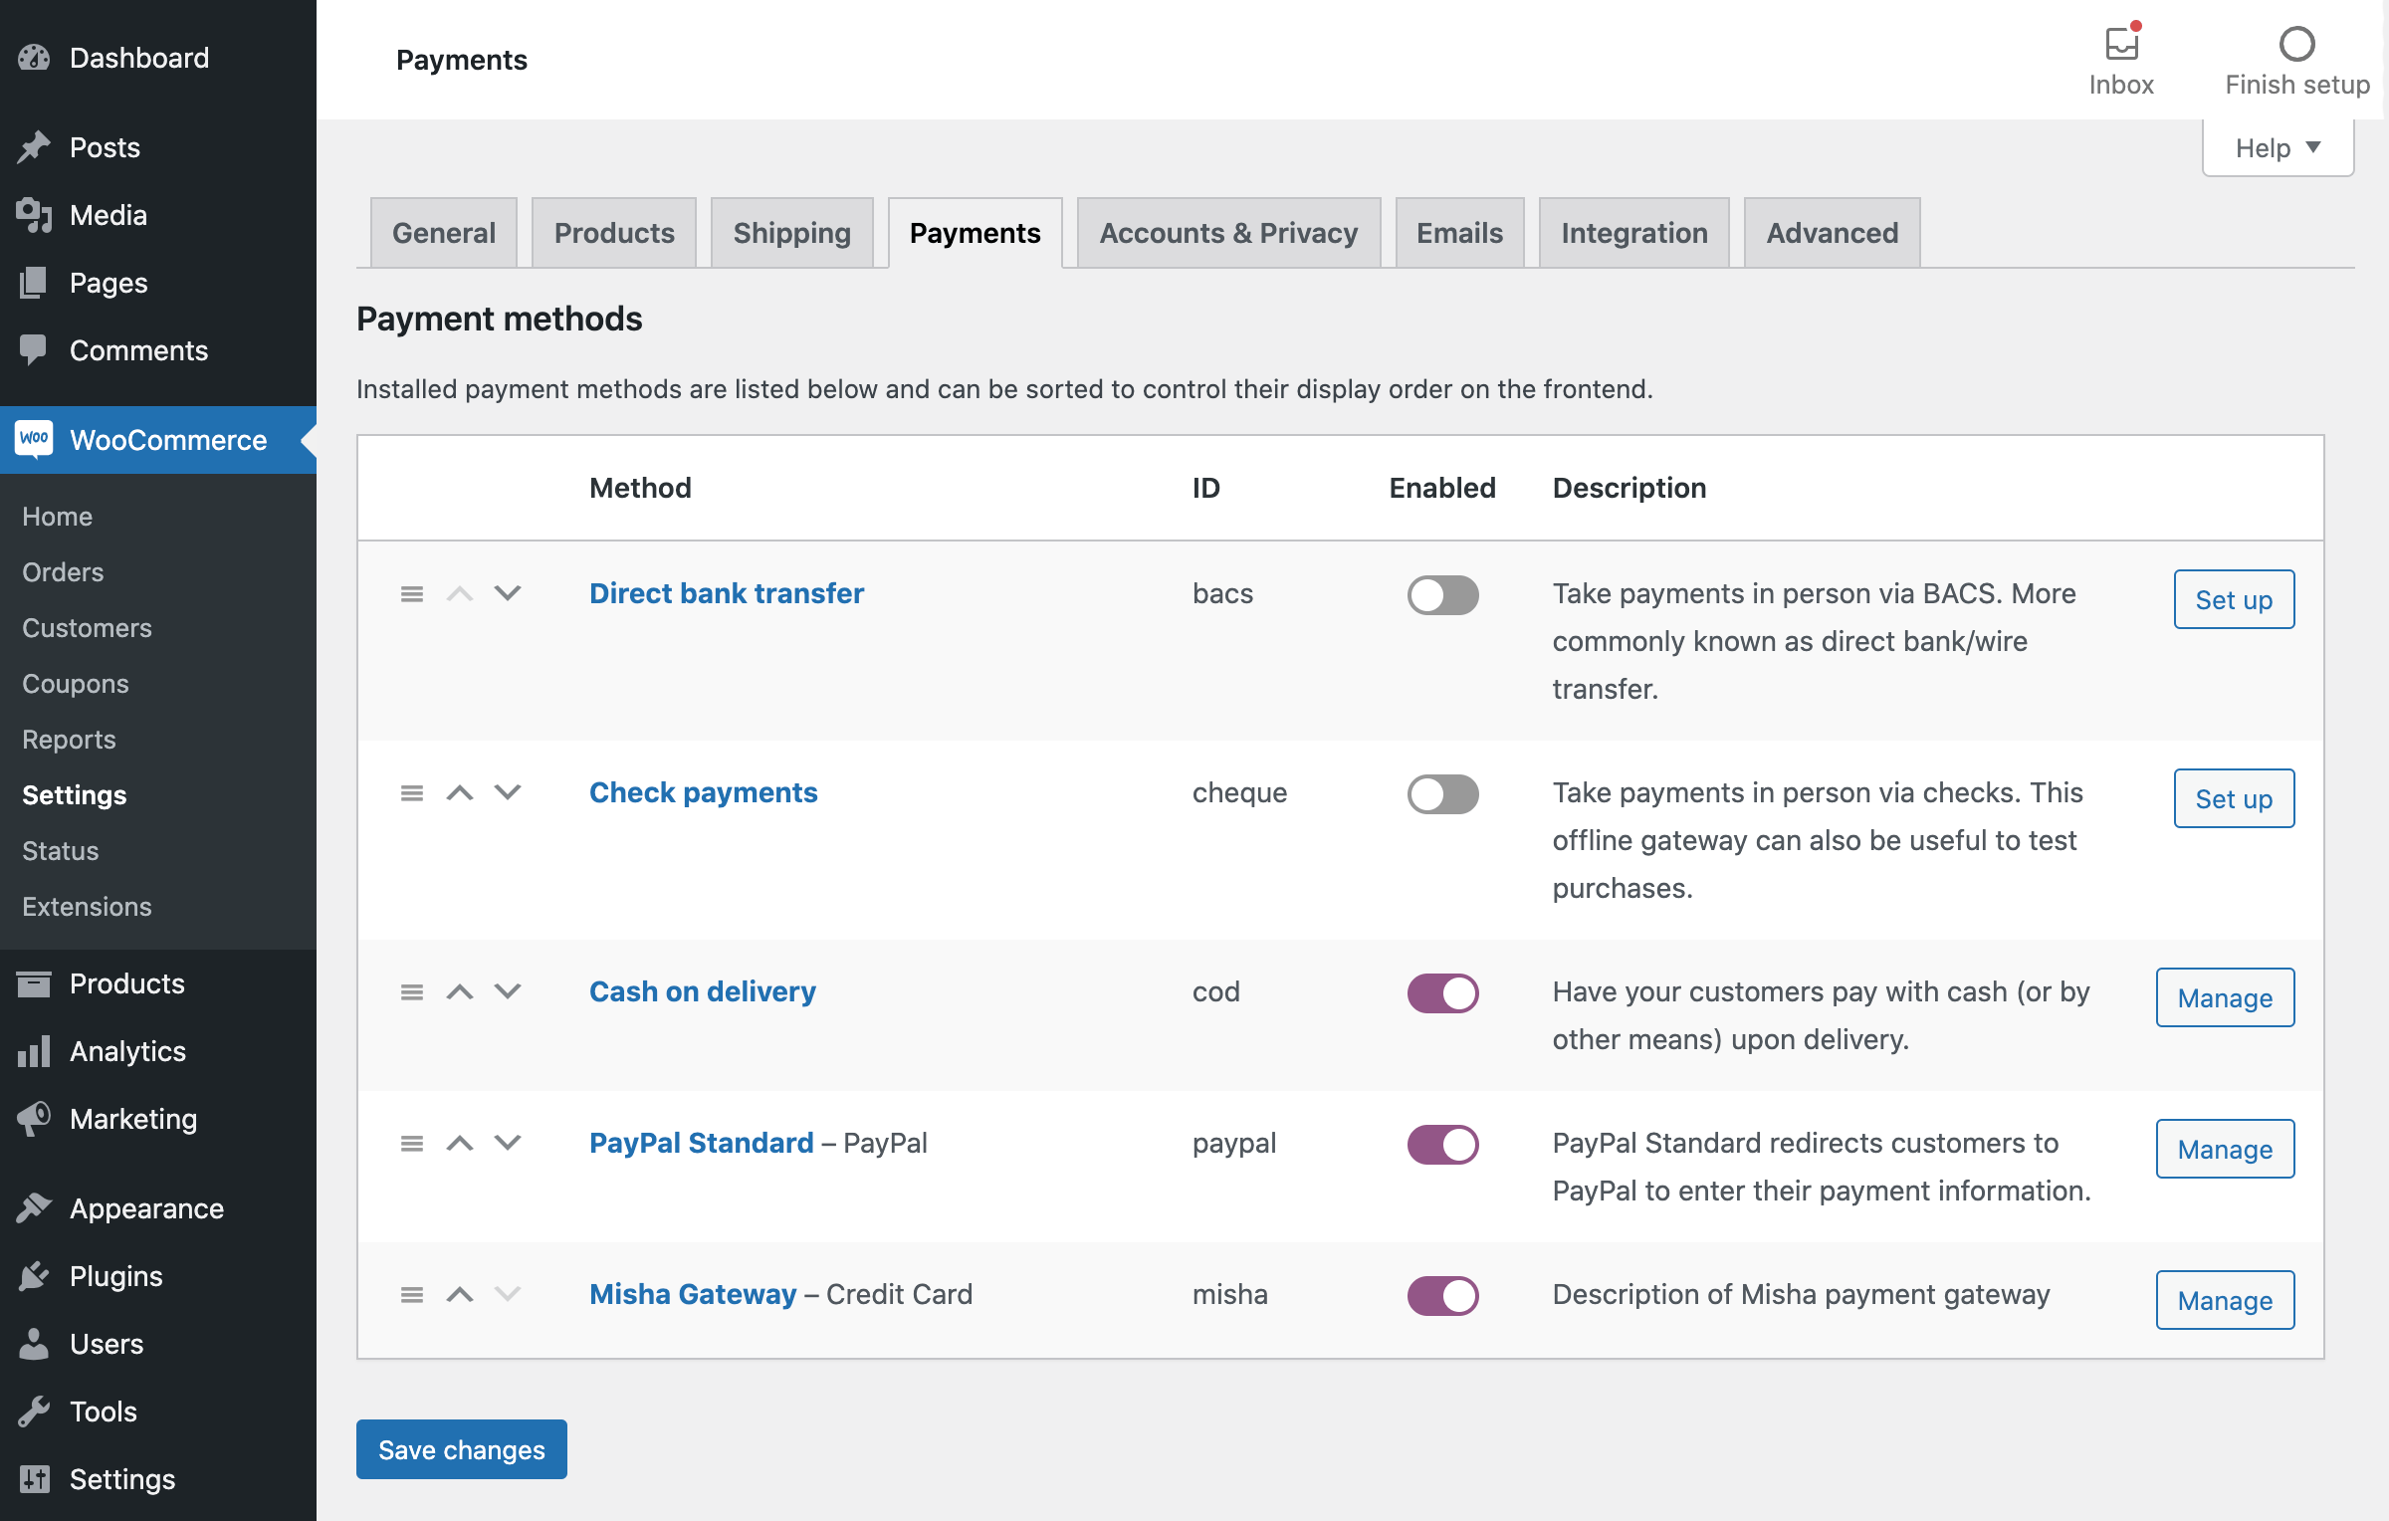The image size is (2389, 1521).
Task: Open Comments using the speech bubble icon
Action: pyautogui.click(x=33, y=349)
